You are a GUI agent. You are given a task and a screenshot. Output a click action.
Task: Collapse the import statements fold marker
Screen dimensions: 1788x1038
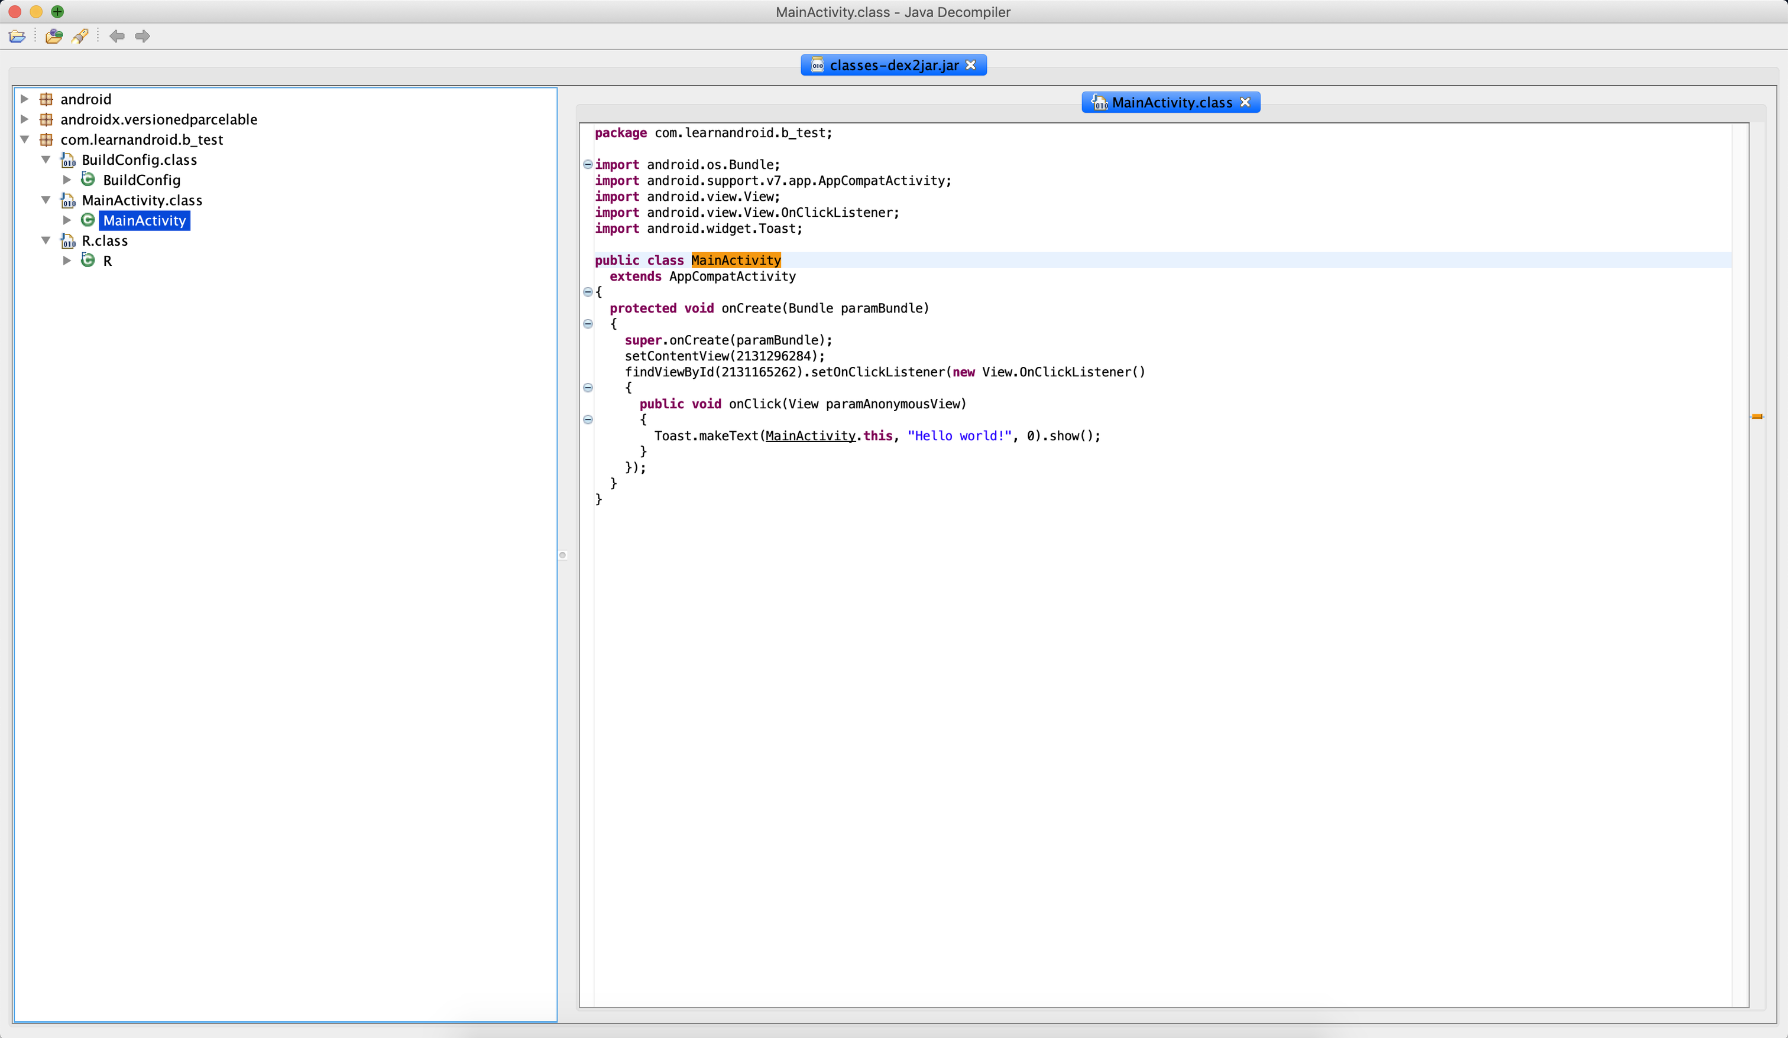tap(588, 164)
